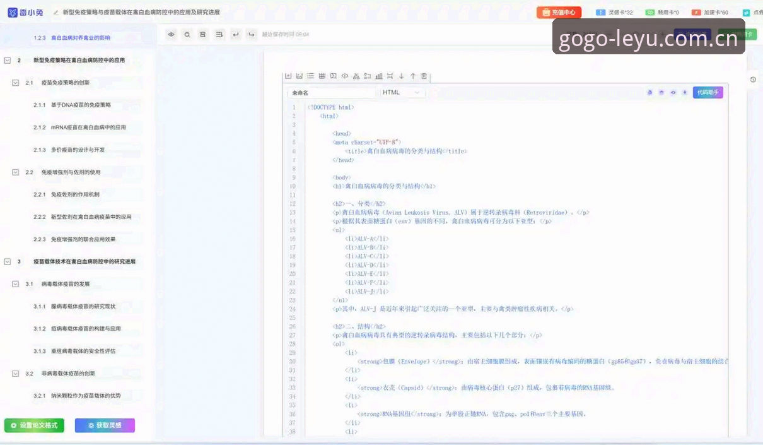Click the <title> line in the code editor
Viewport: 763px width, 445px height.
coord(406,151)
